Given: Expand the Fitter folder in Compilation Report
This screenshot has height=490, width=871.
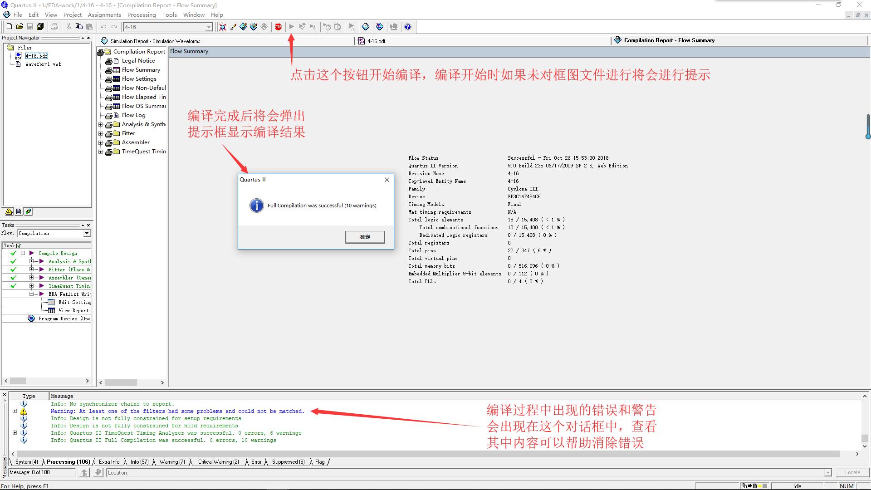Looking at the screenshot, I should [x=101, y=133].
